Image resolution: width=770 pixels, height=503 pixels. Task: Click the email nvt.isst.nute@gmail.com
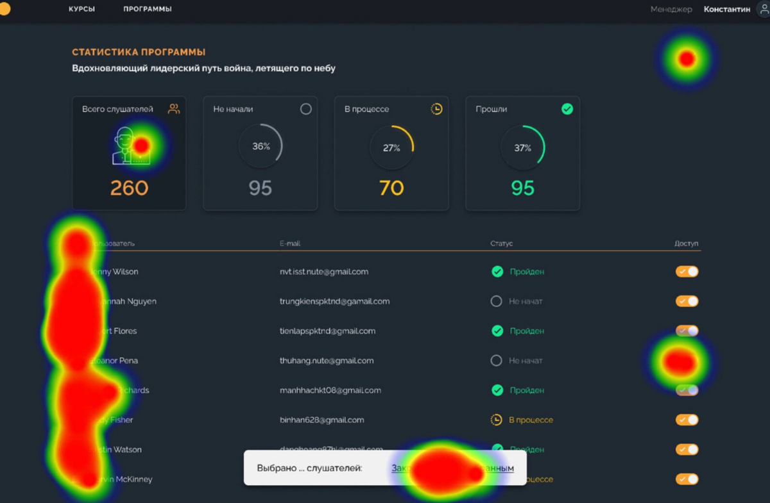pyautogui.click(x=324, y=272)
